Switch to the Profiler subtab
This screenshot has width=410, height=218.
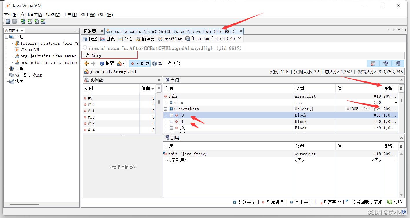(170, 39)
